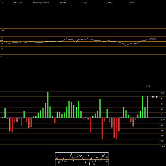Click the MR axis label 60
Screen dimensions: 166x166
(x=162, y=104)
